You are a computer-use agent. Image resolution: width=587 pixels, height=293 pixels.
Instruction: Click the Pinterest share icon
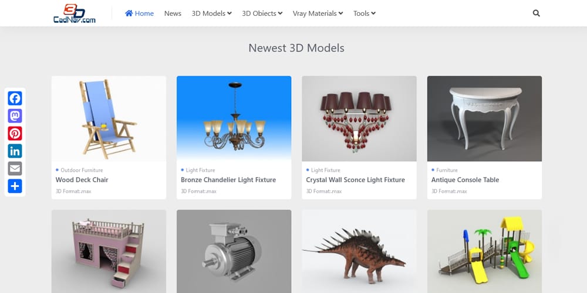tap(15, 134)
